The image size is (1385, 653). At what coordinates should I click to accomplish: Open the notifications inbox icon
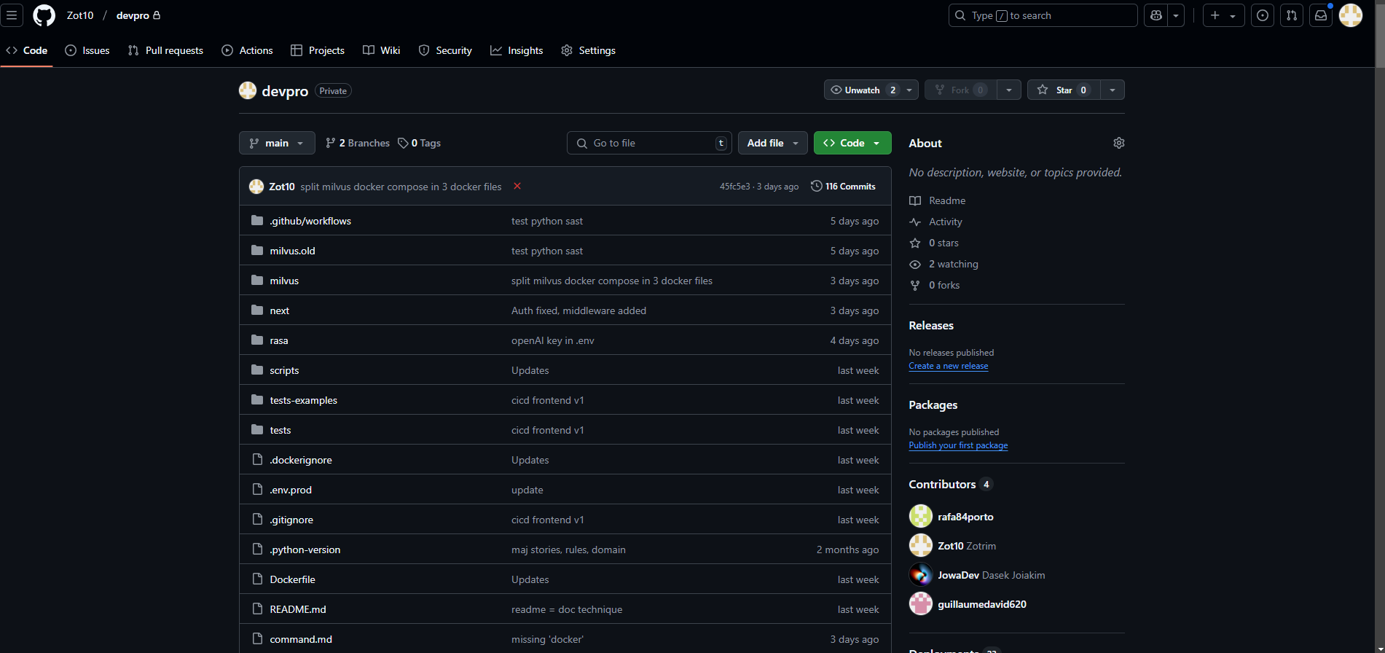(1320, 15)
